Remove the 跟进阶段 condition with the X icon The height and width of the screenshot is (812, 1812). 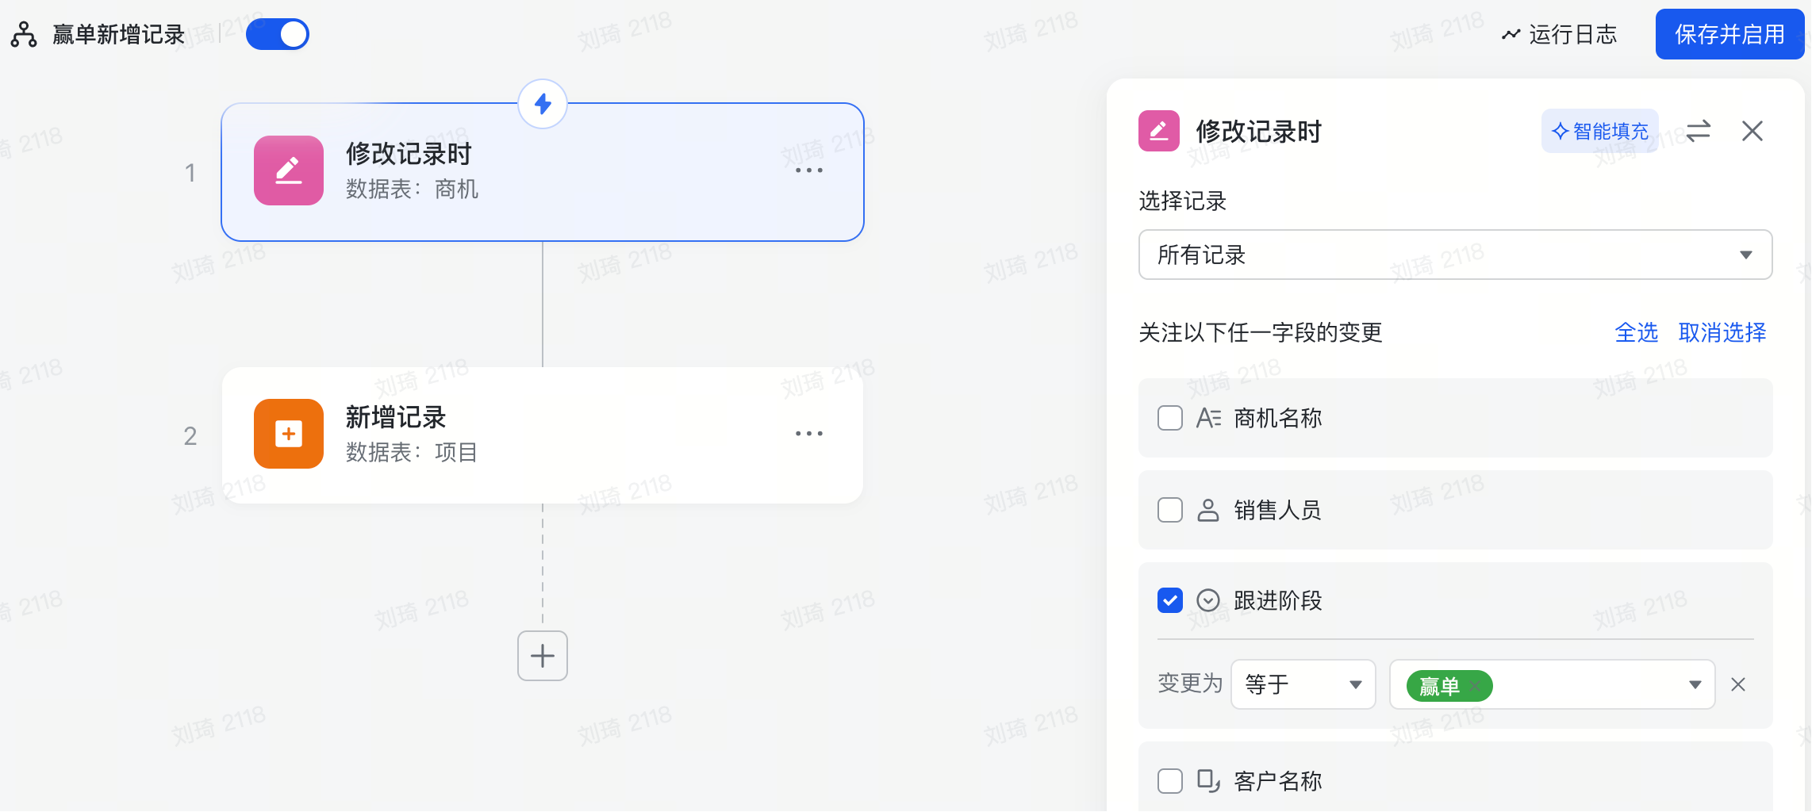(1738, 684)
